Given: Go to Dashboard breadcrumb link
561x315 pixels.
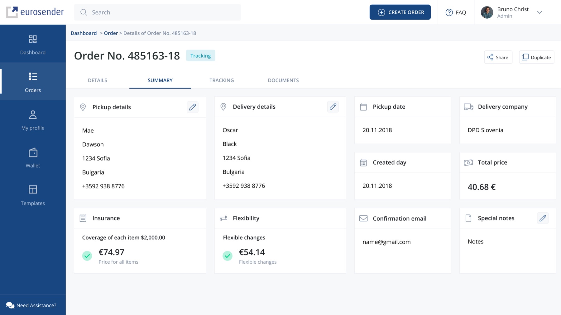Looking at the screenshot, I should tap(84, 33).
